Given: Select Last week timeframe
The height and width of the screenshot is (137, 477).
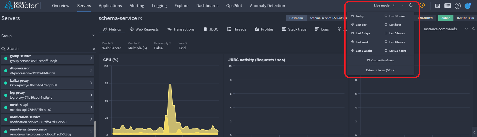Looking at the screenshot, I should (x=360, y=42).
